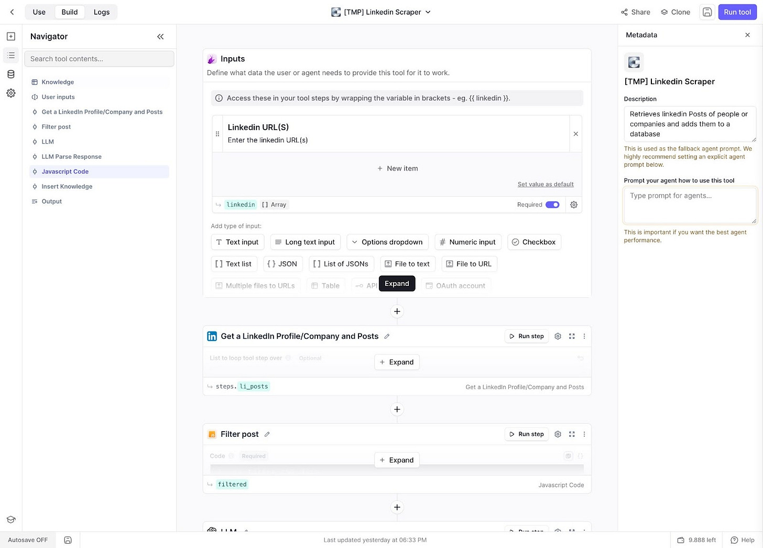Image resolution: width=763 pixels, height=548 pixels.
Task: Expand the Get a LinkedIn Profile step body
Action: click(x=397, y=362)
